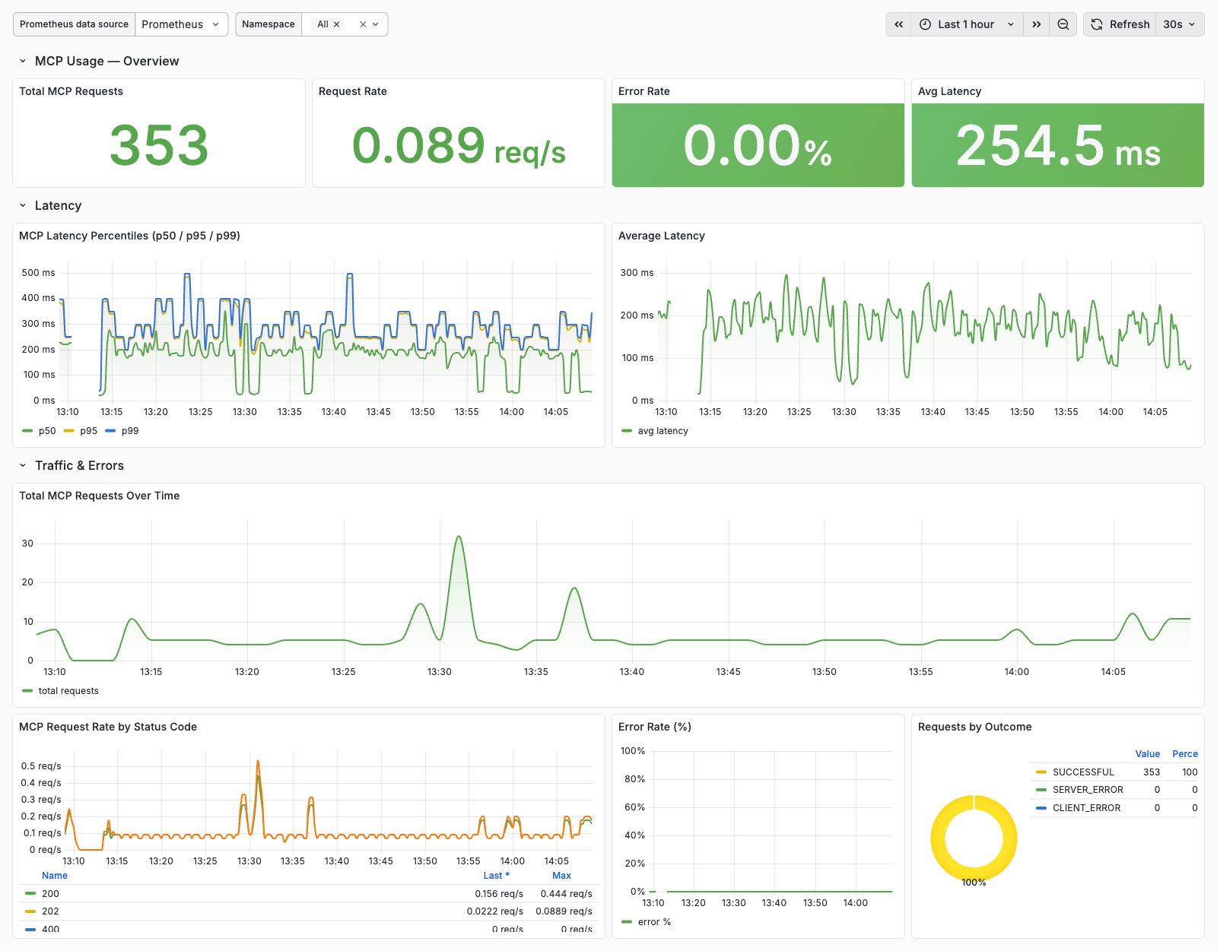
Task: Open the Average Latency panel title
Action: 662,236
